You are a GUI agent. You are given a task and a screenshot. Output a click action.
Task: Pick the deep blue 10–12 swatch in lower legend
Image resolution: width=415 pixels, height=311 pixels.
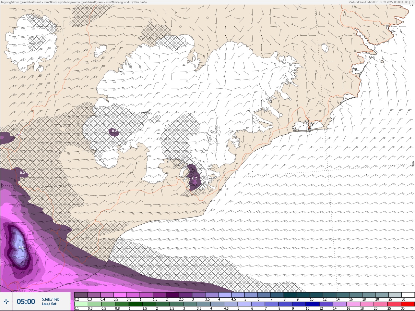coord(313,304)
